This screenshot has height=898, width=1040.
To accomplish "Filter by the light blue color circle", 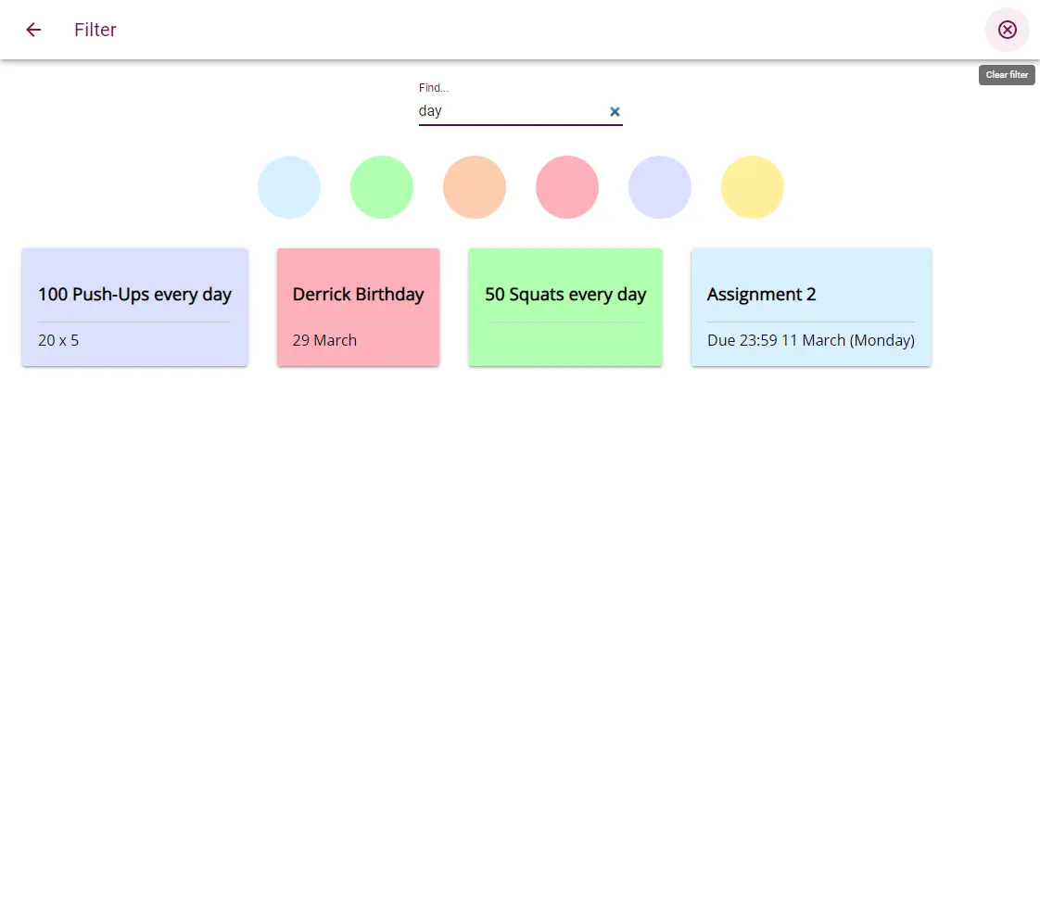I will pos(289,187).
